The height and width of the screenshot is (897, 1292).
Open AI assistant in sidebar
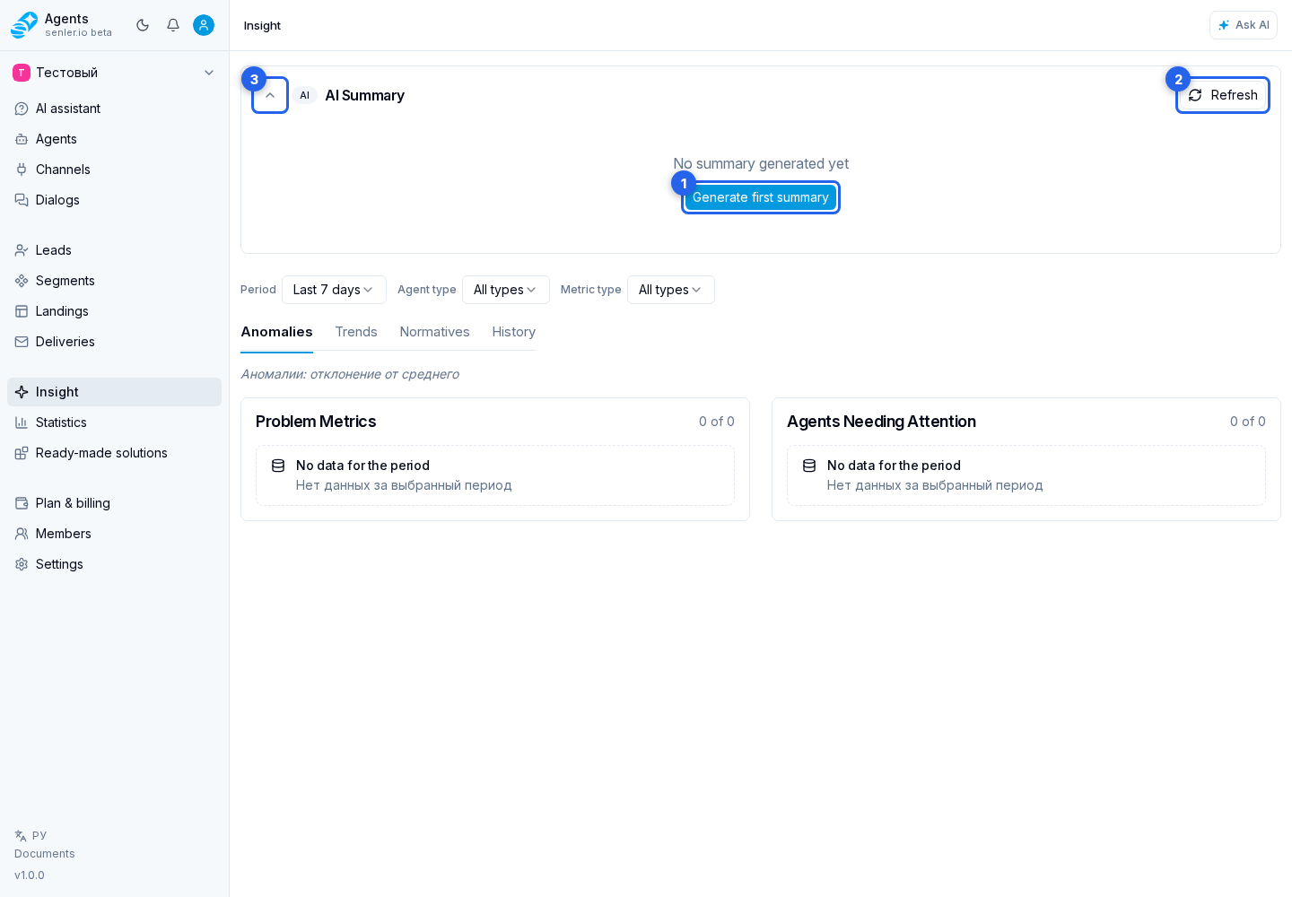click(x=114, y=109)
